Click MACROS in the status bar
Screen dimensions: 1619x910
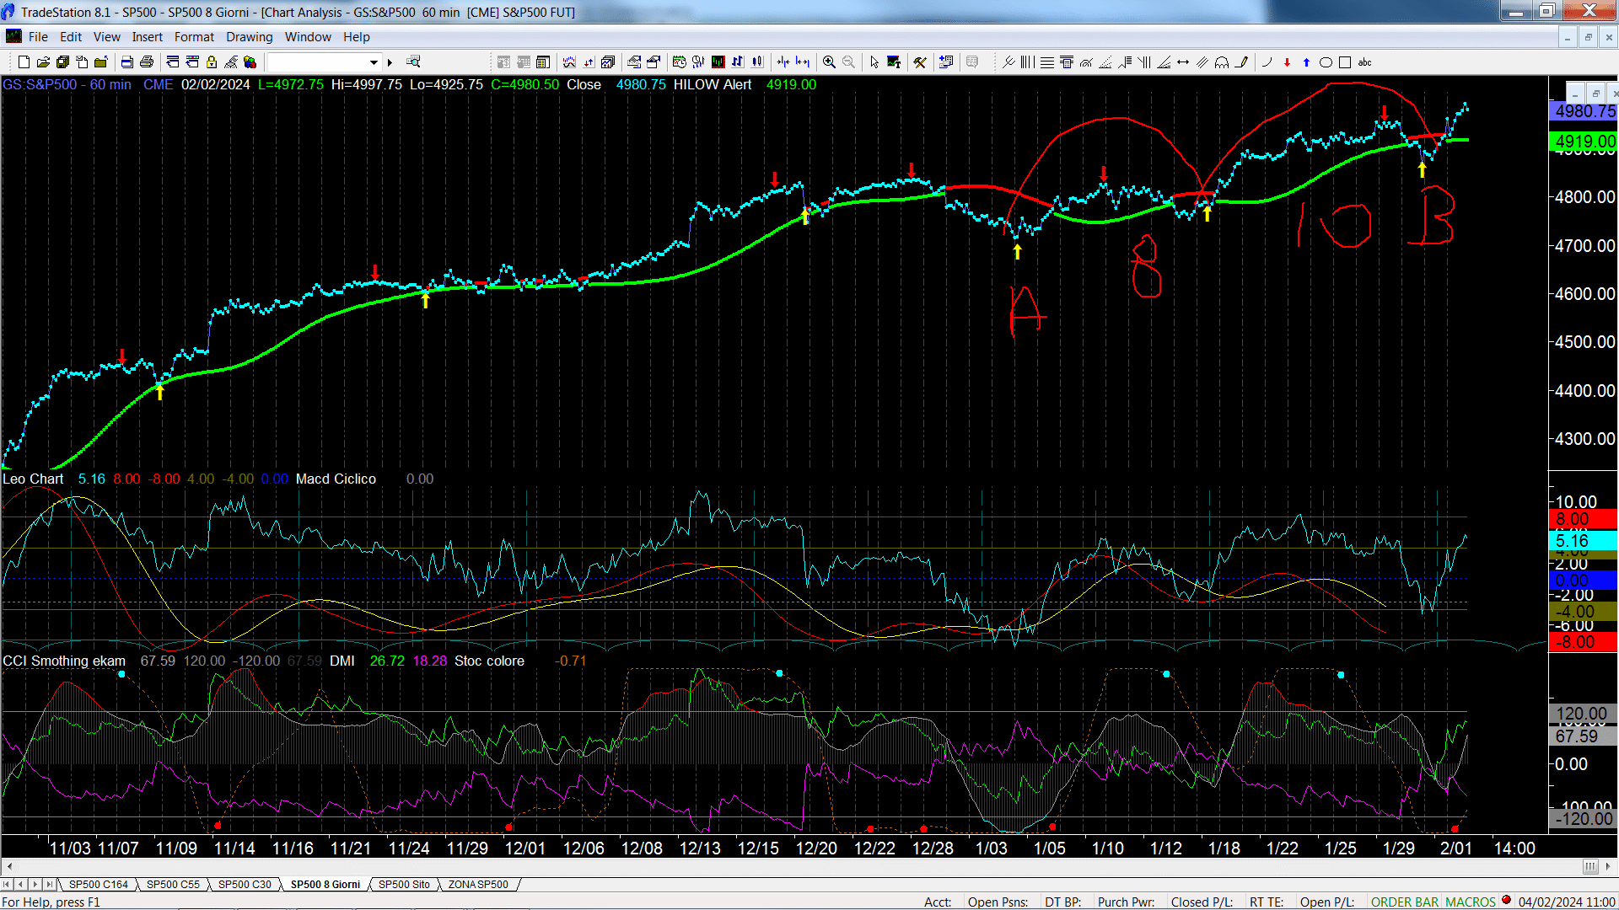tap(1470, 902)
